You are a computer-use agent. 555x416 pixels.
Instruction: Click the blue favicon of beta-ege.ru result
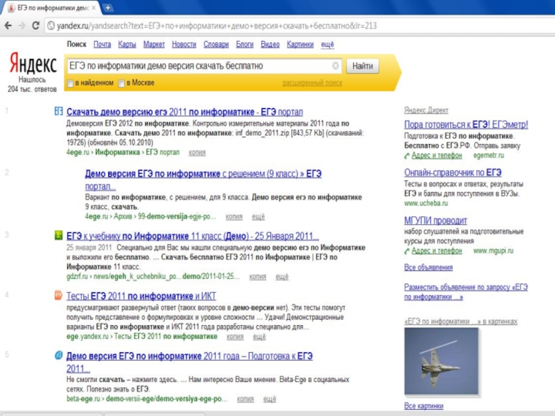point(58,355)
